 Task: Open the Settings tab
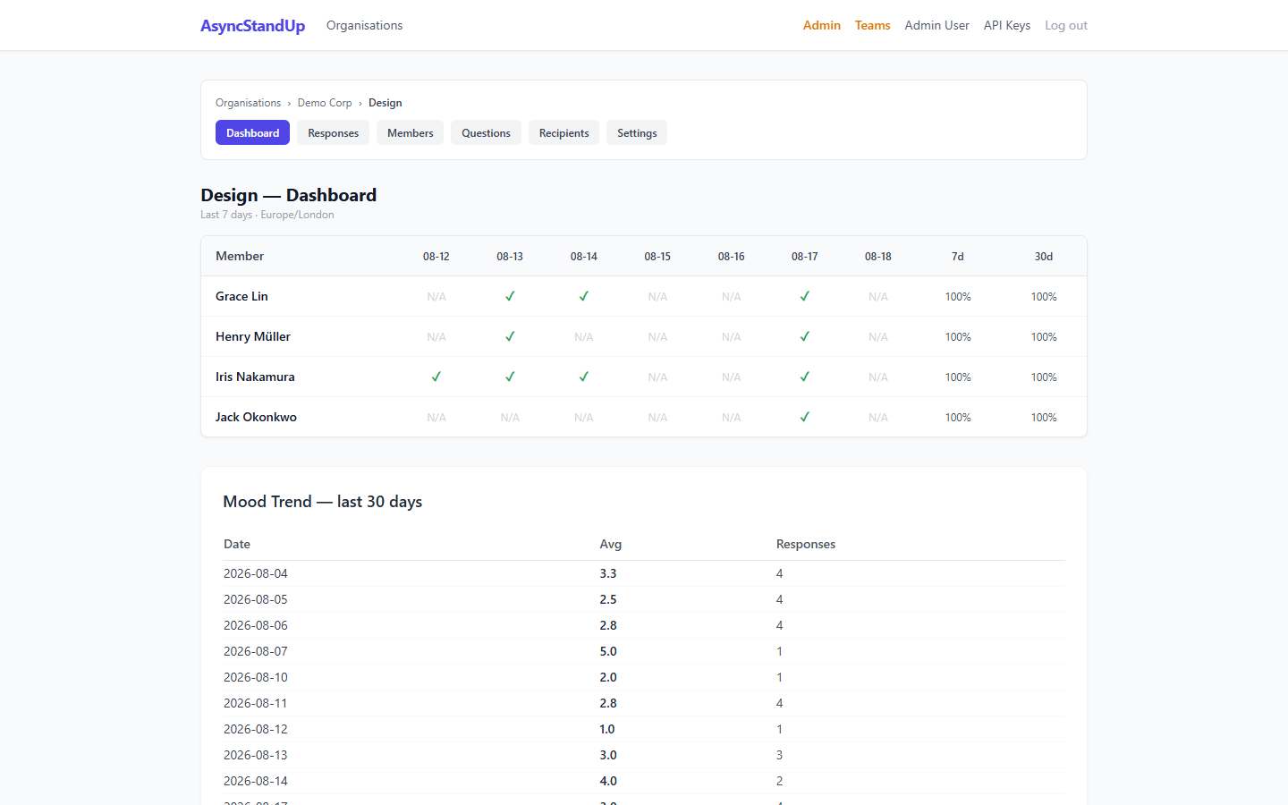coord(637,132)
